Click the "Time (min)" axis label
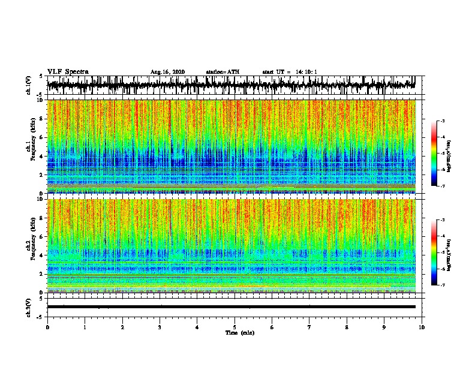This screenshot has width=475, height=367. (240, 333)
